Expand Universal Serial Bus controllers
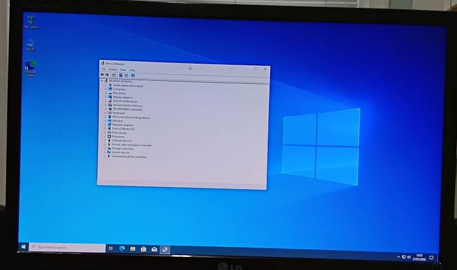Image resolution: width=457 pixels, height=270 pixels. (105, 157)
